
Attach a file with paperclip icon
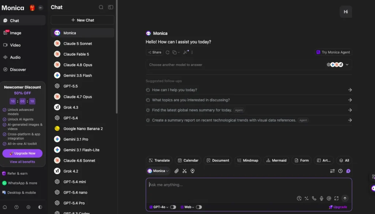tap(177, 171)
